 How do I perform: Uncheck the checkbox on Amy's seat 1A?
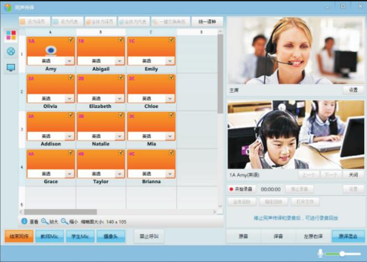click(x=71, y=40)
